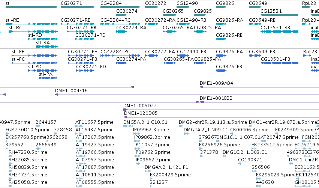
Task: Select EST DMG2A.2_1.N09.C1
Action: click(206, 130)
